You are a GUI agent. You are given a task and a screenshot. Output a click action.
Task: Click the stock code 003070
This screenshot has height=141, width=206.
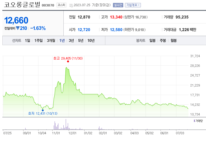(48, 5)
